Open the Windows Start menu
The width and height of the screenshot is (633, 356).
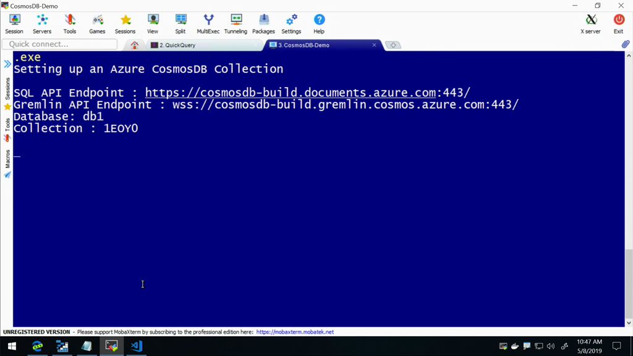coord(12,346)
